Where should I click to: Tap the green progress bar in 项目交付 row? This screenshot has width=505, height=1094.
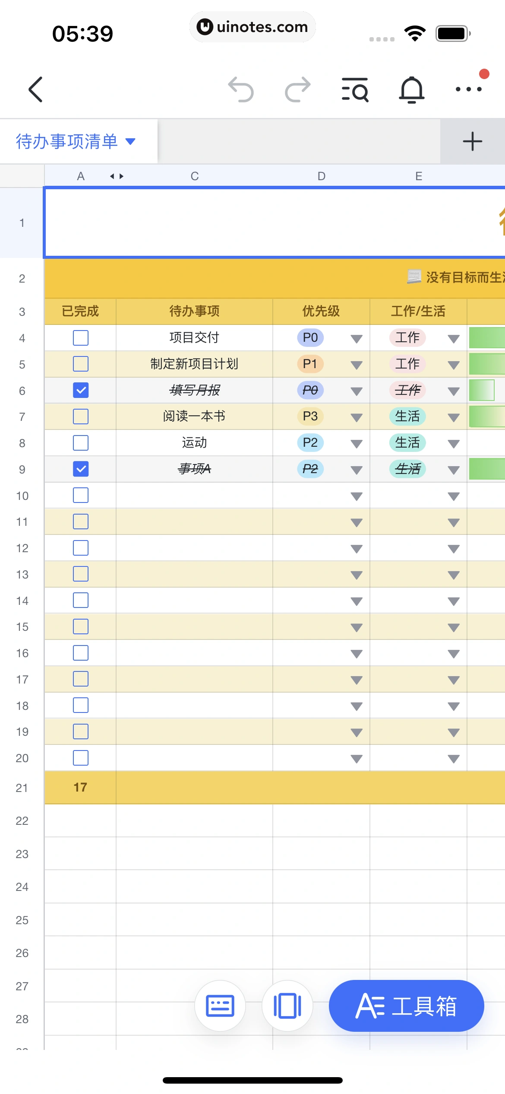click(x=487, y=337)
